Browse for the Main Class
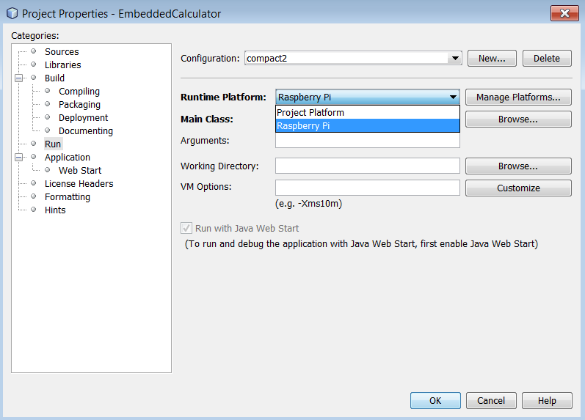This screenshot has height=420, width=585. click(517, 119)
